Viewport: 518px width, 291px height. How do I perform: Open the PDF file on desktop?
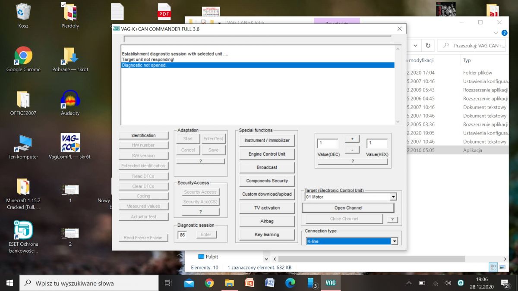point(164,12)
